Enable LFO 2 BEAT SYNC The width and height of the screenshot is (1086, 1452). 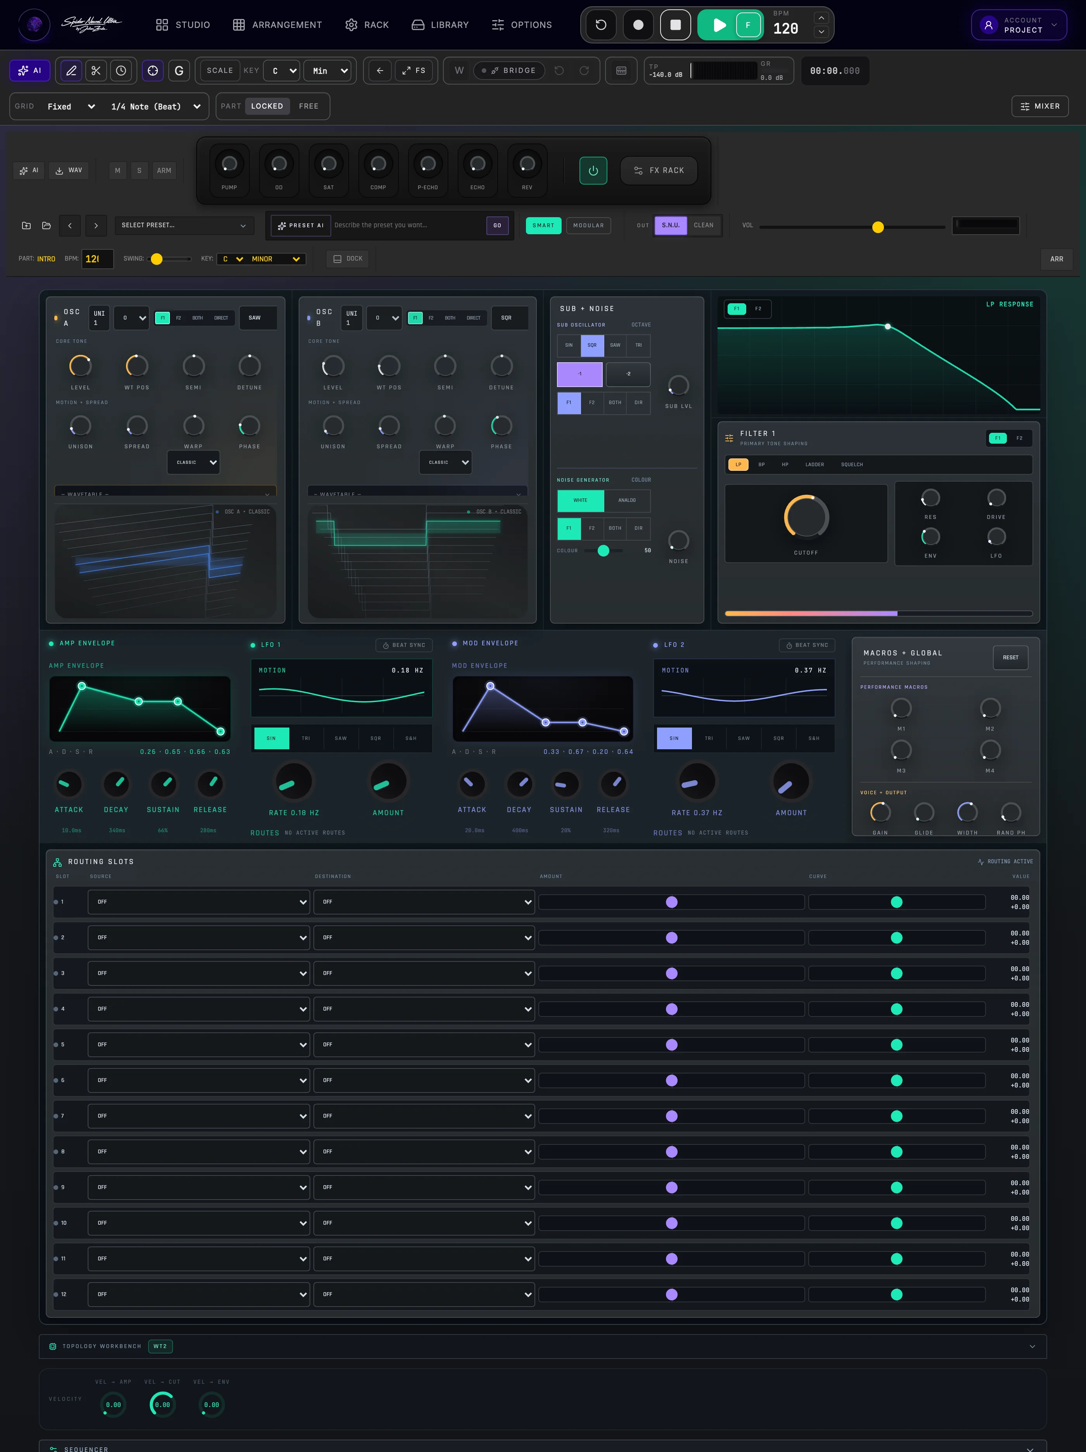pyautogui.click(x=807, y=645)
